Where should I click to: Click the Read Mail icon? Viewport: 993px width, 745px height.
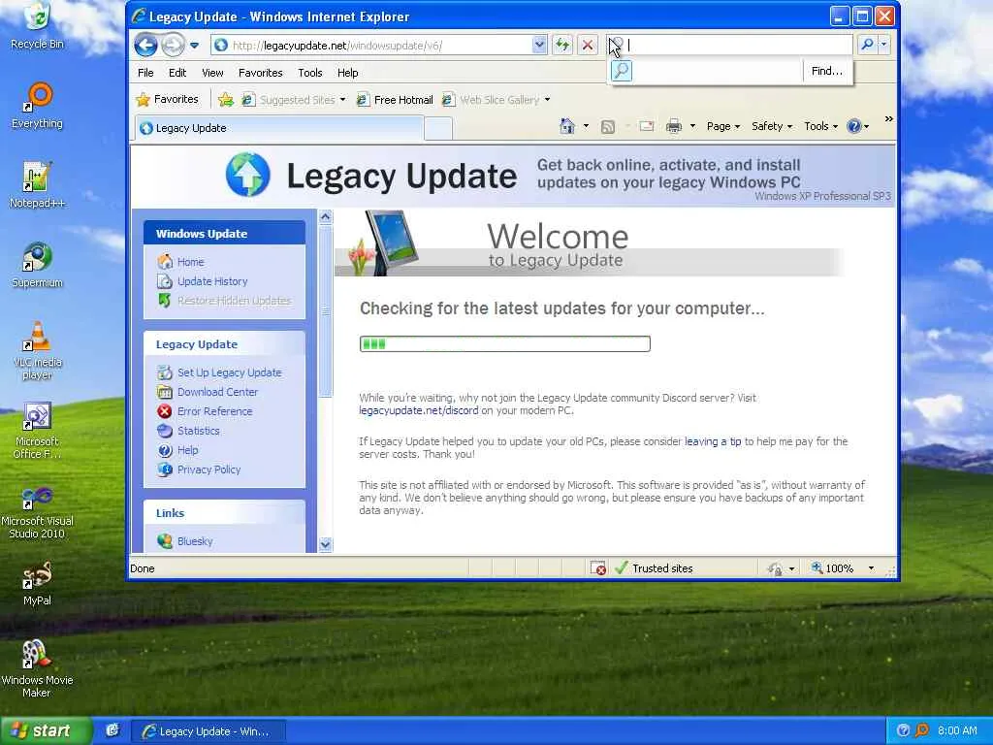click(647, 127)
